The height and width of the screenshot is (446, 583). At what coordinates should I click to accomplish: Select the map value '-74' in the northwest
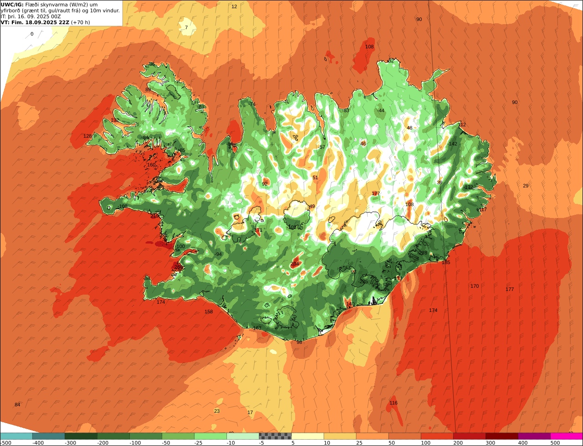(x=252, y=104)
